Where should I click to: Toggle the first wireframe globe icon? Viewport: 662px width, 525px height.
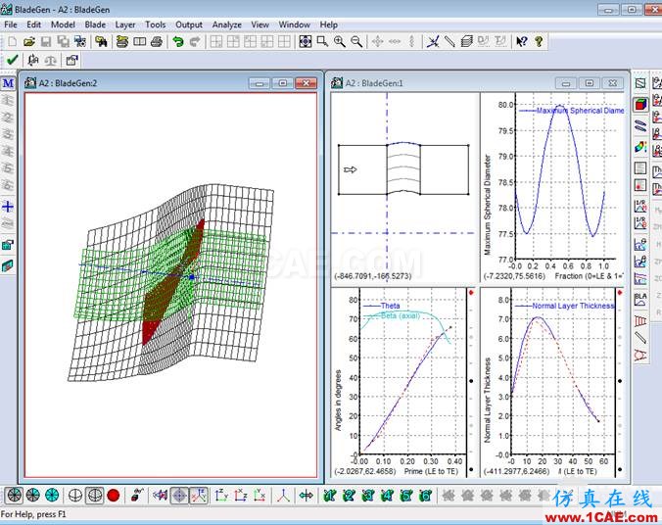click(x=75, y=495)
